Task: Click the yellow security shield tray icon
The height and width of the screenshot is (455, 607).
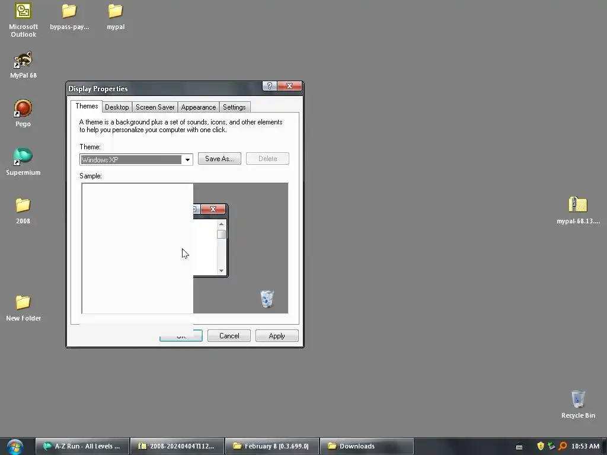Action: (541, 446)
